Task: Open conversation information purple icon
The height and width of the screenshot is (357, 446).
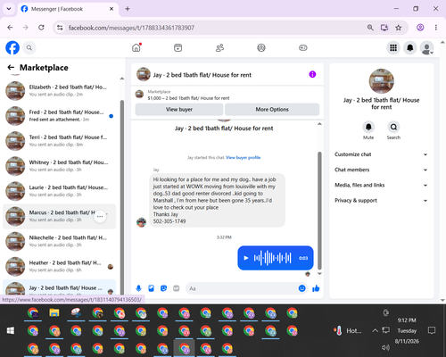Action: click(x=312, y=74)
